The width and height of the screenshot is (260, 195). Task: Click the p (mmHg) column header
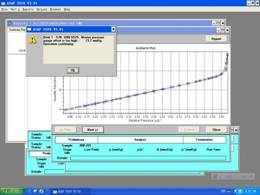coord(116,149)
